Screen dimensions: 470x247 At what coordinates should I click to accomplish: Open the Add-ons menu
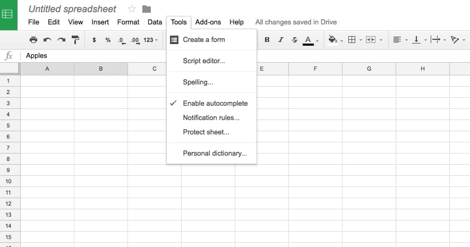coord(208,22)
